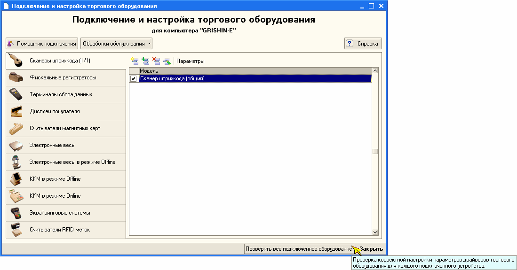The width and height of the screenshot is (517, 270).
Task: Click the Эквайринговые системы terminal icon
Action: click(16, 213)
